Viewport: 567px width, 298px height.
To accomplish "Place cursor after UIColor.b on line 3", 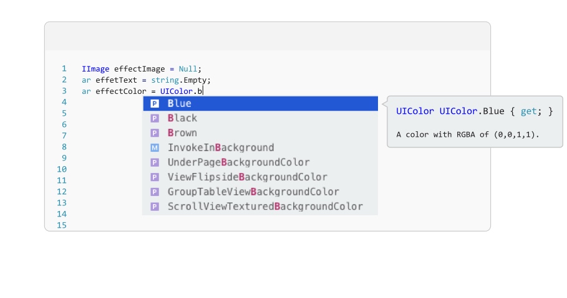I will (x=203, y=91).
